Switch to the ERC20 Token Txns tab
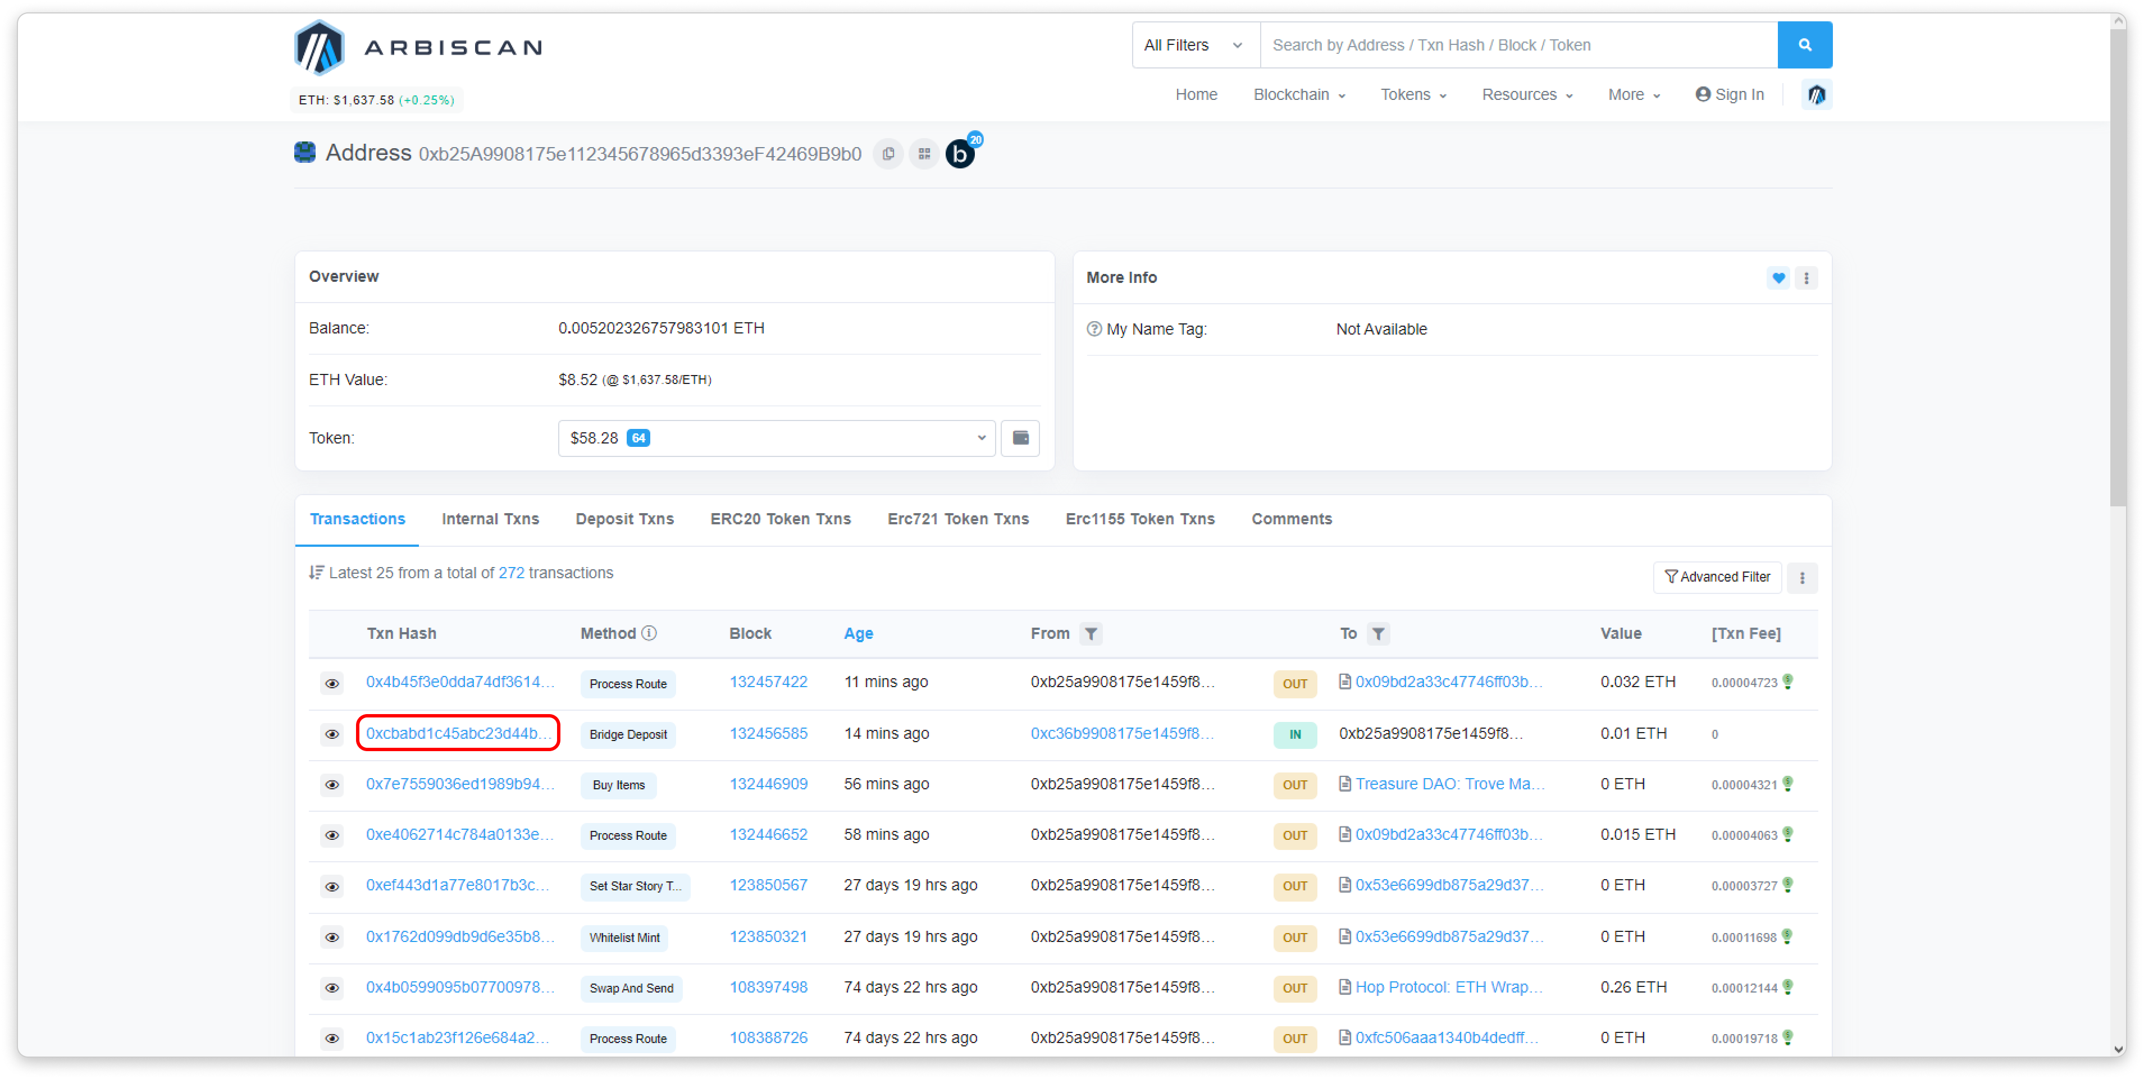Viewport: 2144px width, 1079px height. (x=780, y=518)
